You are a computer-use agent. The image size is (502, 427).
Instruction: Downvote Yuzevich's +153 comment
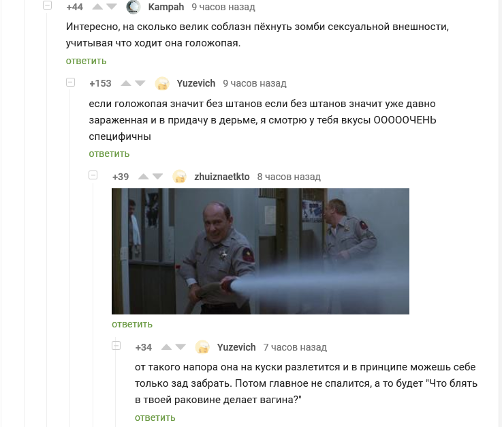pyautogui.click(x=140, y=83)
